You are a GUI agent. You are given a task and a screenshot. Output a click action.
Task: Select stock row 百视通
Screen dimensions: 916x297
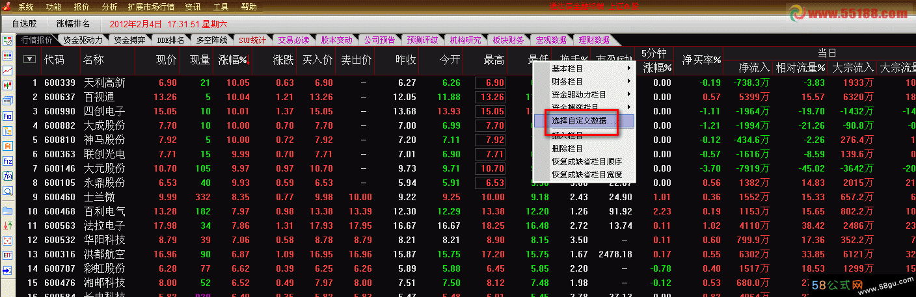tap(99, 97)
